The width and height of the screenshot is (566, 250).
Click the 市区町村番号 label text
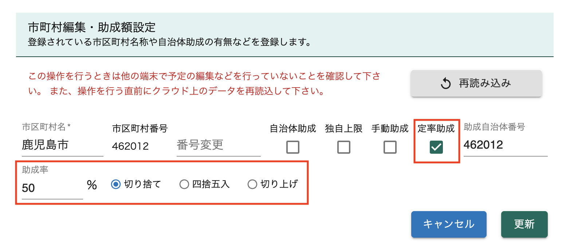(140, 128)
